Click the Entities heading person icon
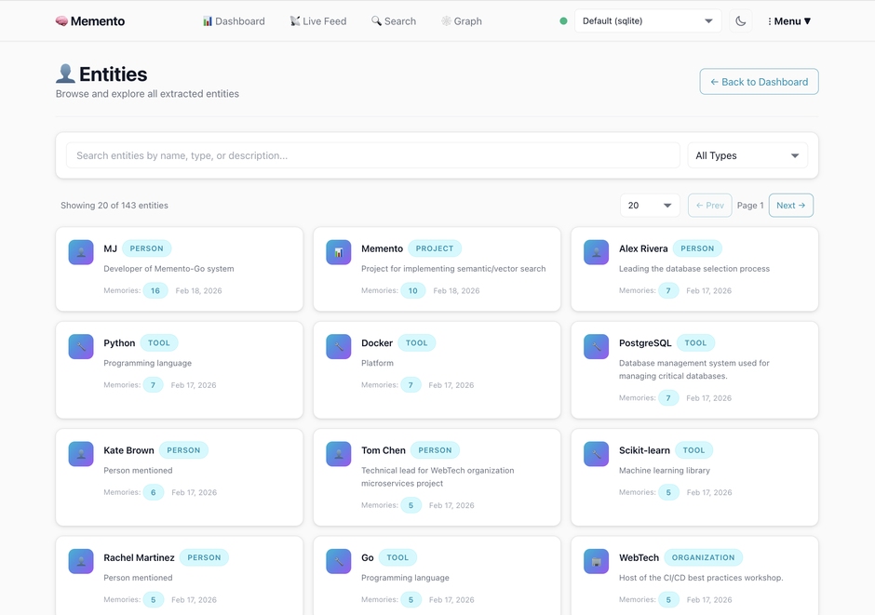The height and width of the screenshot is (615, 875). pyautogui.click(x=65, y=74)
